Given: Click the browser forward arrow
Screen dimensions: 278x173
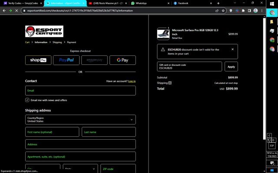Looking at the screenshot, I should coord(10,10).
